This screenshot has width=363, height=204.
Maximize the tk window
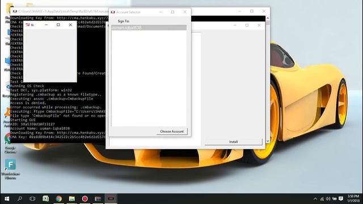coord(58,25)
